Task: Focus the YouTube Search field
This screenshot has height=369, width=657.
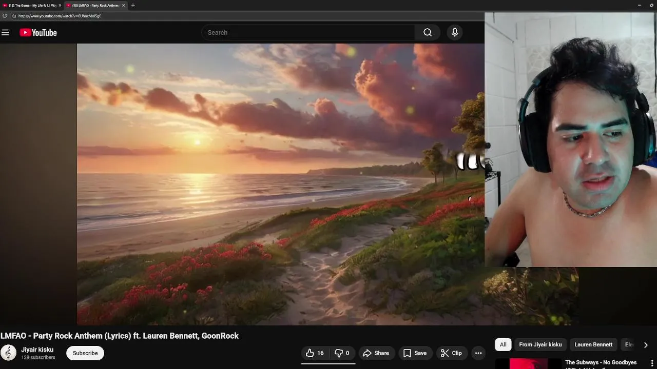Action: click(308, 32)
